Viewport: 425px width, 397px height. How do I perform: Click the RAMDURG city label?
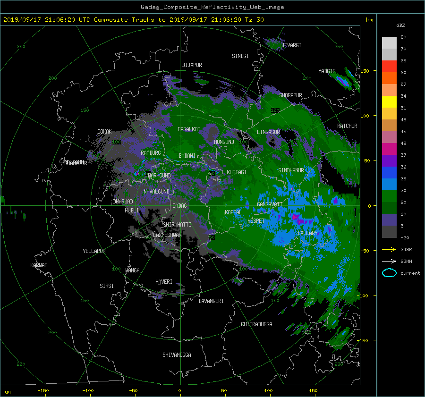(x=151, y=153)
